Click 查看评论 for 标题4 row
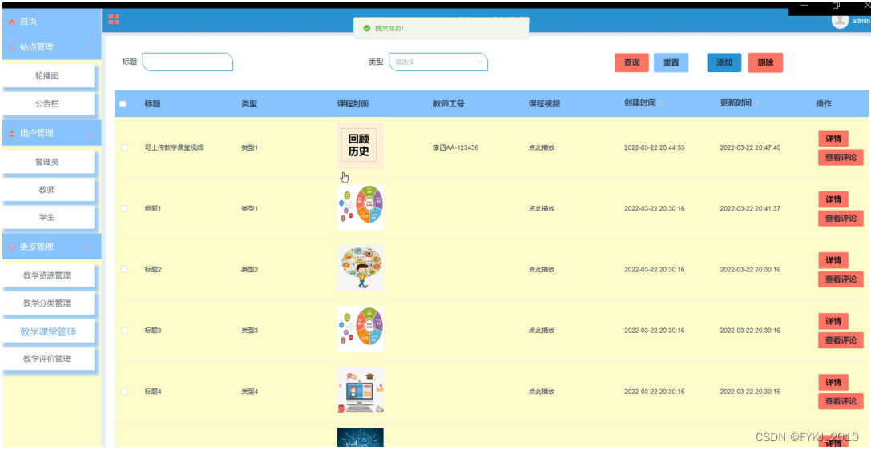Image resolution: width=871 pixels, height=450 pixels. coord(841,401)
